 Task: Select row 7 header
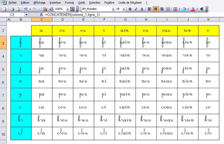[3, 95]
